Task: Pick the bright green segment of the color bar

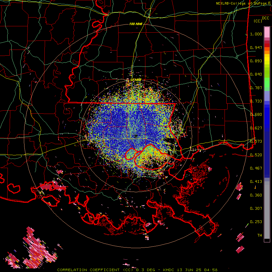Action: coord(267,83)
